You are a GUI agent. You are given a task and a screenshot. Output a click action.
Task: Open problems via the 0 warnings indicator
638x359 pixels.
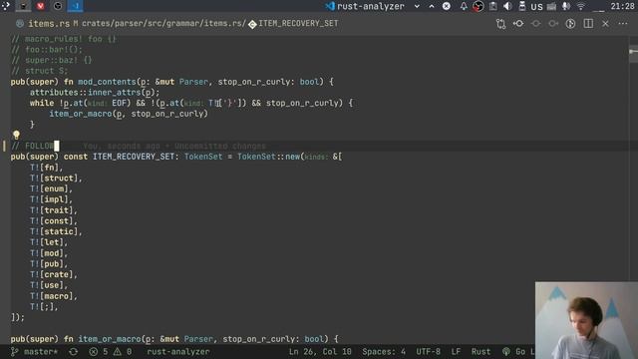[123, 352]
